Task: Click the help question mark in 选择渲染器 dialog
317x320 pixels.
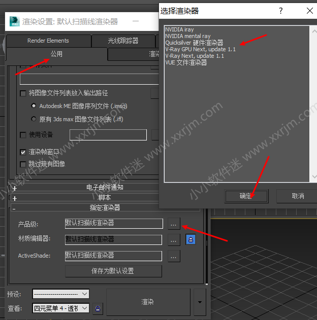Action: tap(280, 11)
